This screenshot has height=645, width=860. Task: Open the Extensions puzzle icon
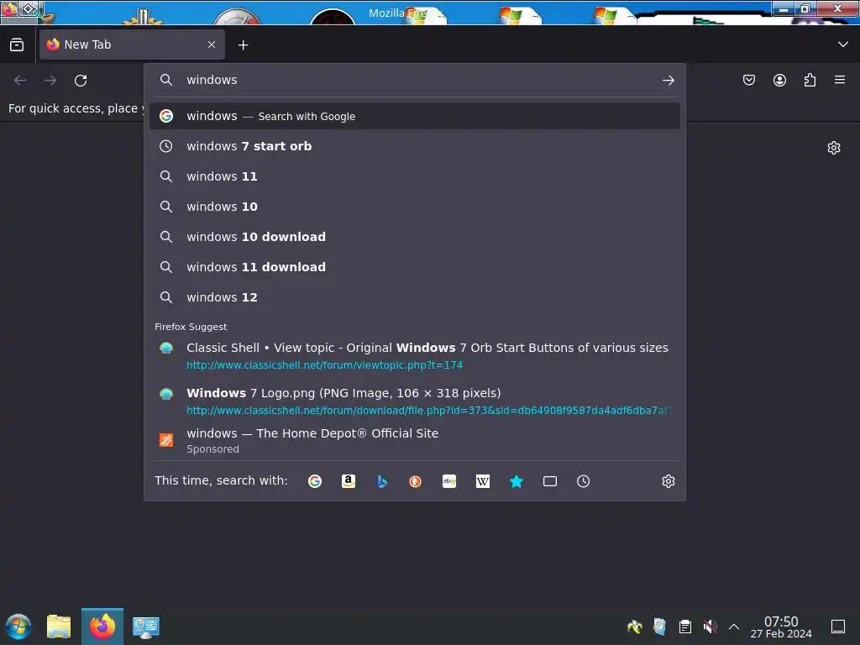810,80
